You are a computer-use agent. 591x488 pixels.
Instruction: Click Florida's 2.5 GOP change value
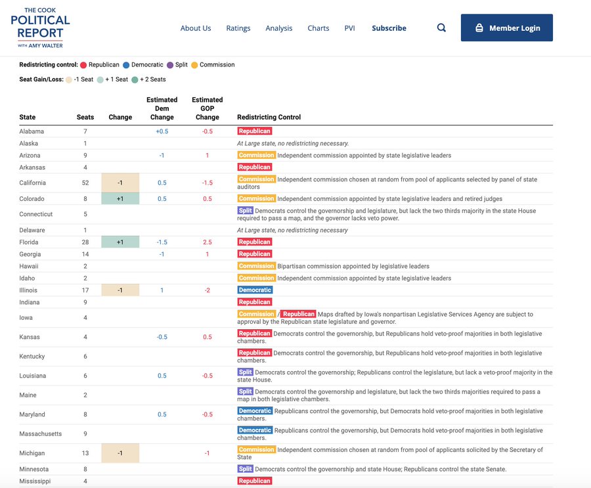(208, 242)
